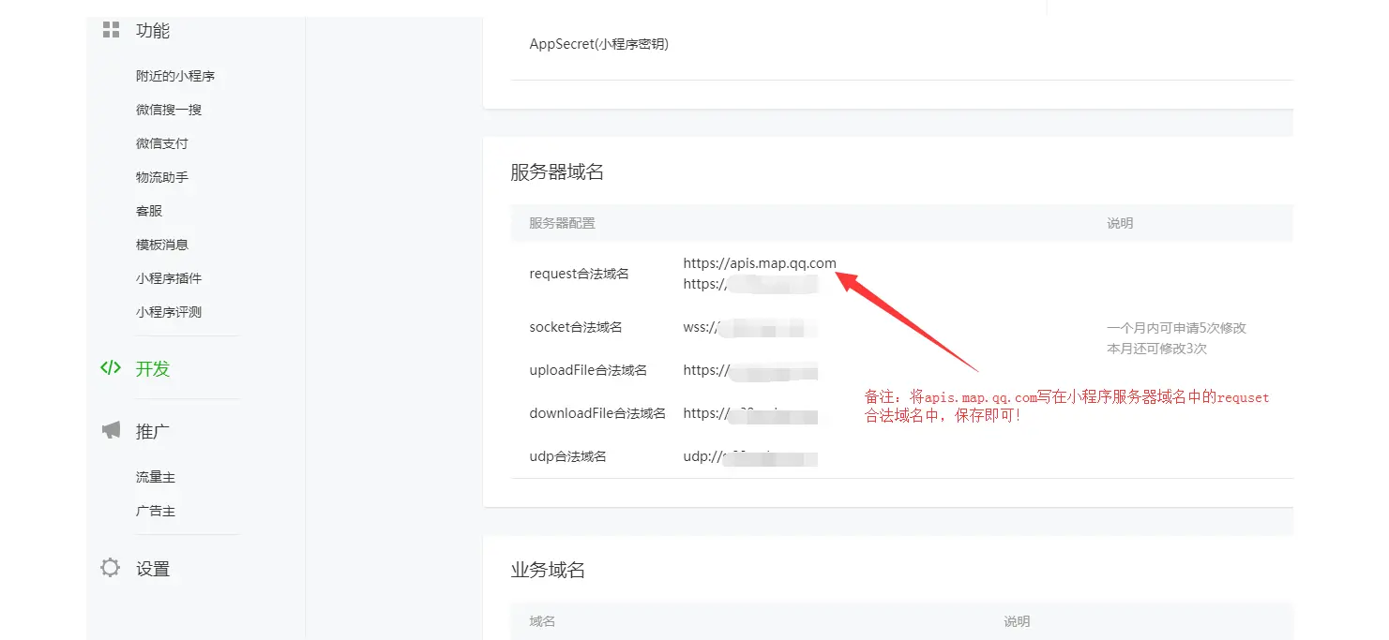Screen dimensions: 1389x640
Task: Go to 物流助手 menu item
Action: pyautogui.click(x=162, y=177)
